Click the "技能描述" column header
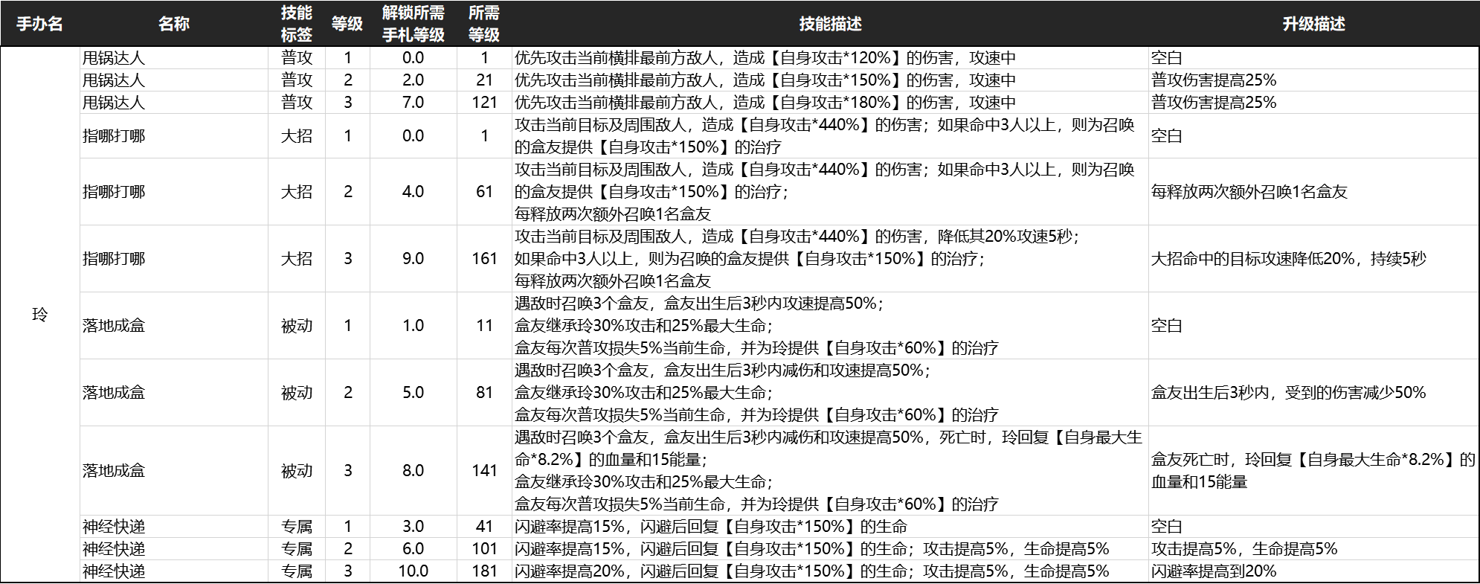Image resolution: width=1480 pixels, height=584 pixels. click(830, 24)
